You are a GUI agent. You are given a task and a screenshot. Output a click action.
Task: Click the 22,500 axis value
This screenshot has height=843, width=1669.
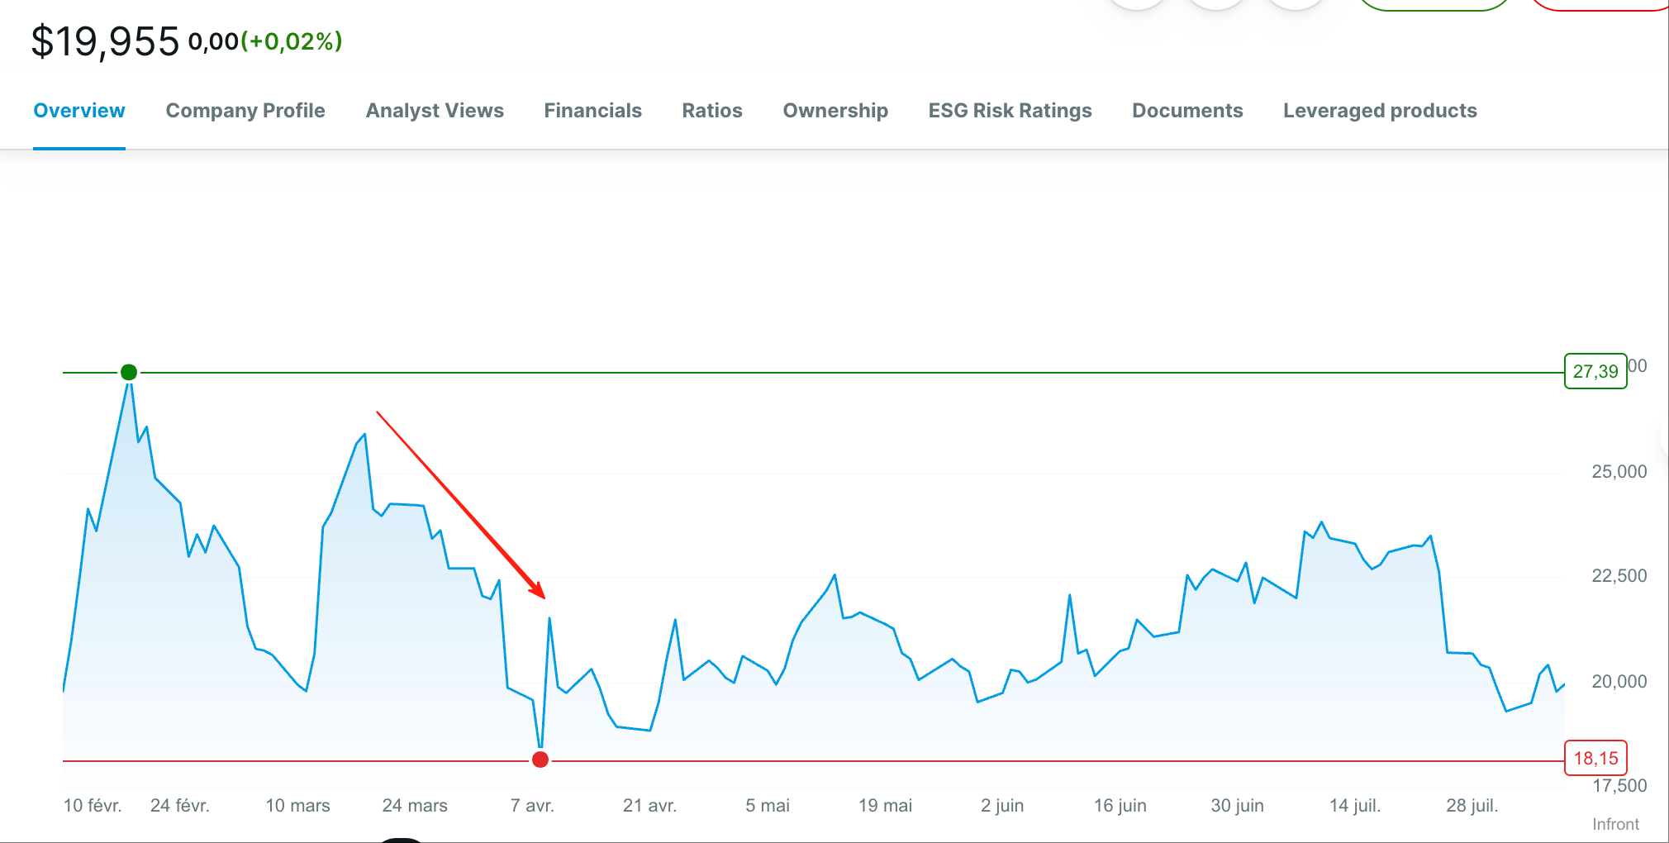point(1619,576)
